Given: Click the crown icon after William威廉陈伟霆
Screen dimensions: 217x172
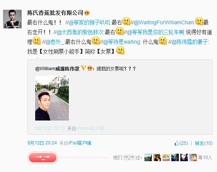Looking at the screenshot, I should pos(90,68).
